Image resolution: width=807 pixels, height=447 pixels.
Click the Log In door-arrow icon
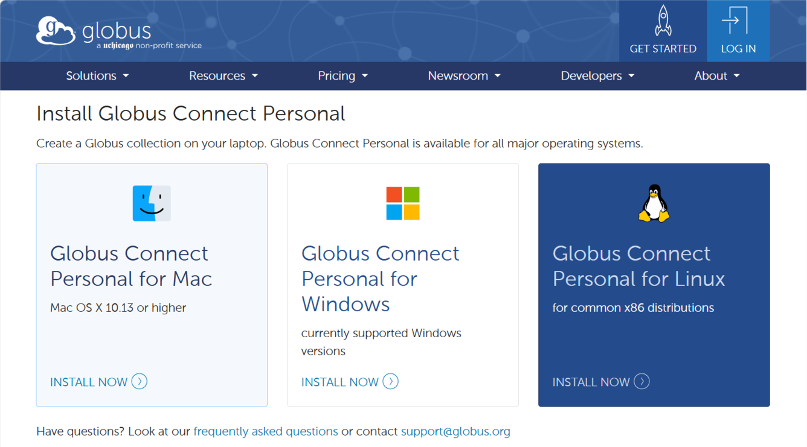tap(735, 21)
